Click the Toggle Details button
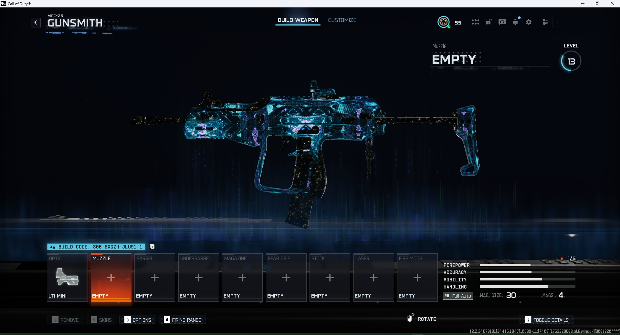 (547, 320)
